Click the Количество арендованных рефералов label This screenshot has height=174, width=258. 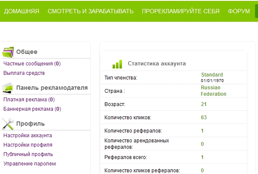(137, 144)
